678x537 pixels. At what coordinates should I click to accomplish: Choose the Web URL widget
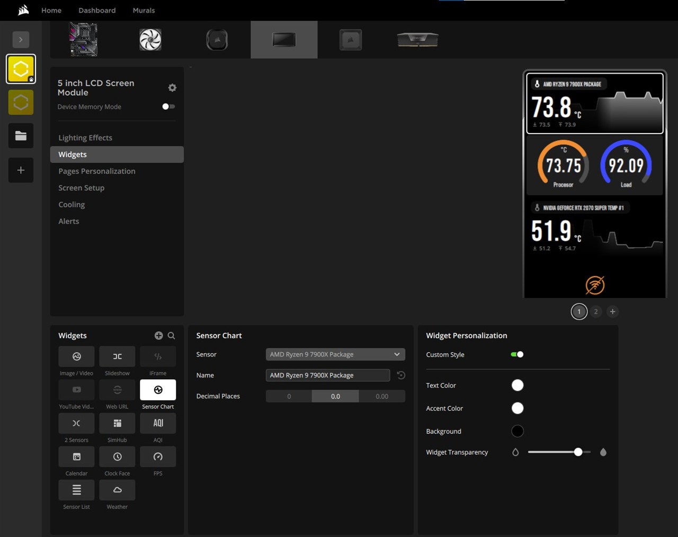pyautogui.click(x=117, y=390)
